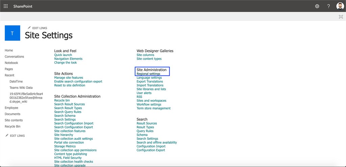Open Enable search configuration export
The height and width of the screenshot is (167, 346).
78,81
